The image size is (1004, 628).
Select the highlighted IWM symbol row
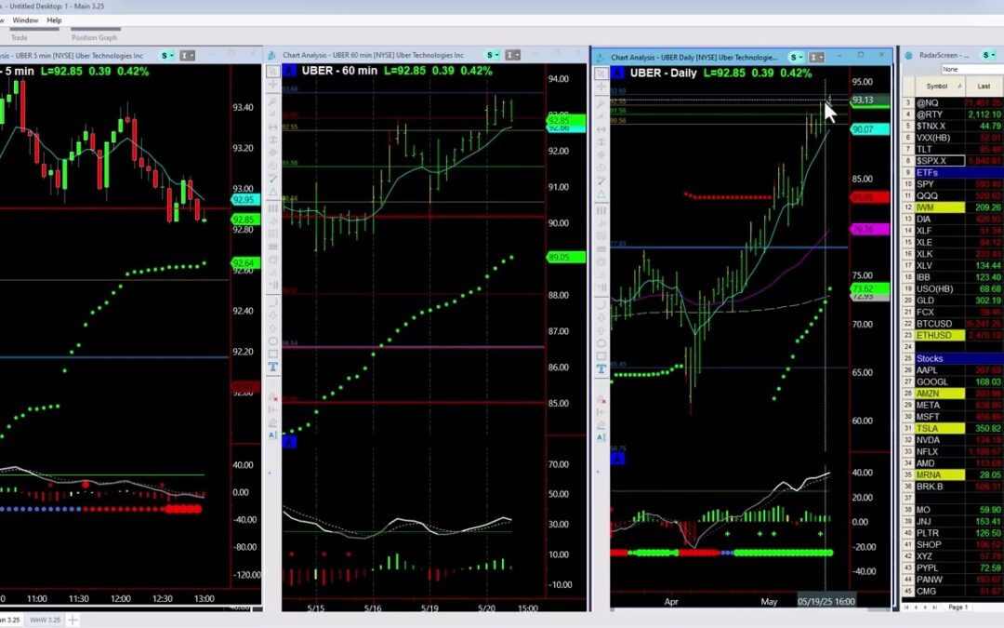pos(953,207)
